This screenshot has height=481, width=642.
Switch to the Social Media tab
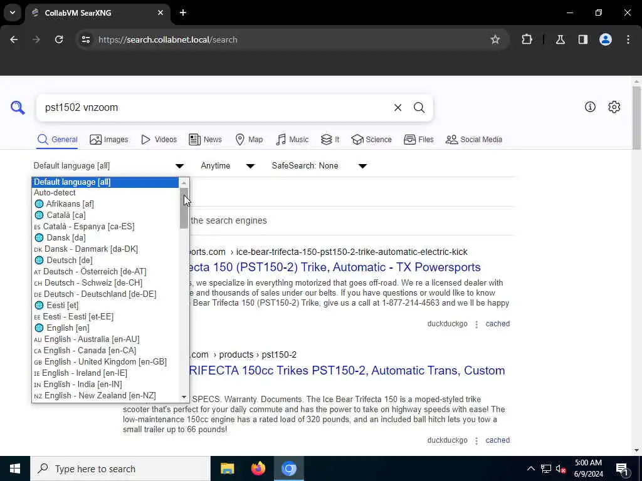[474, 140]
